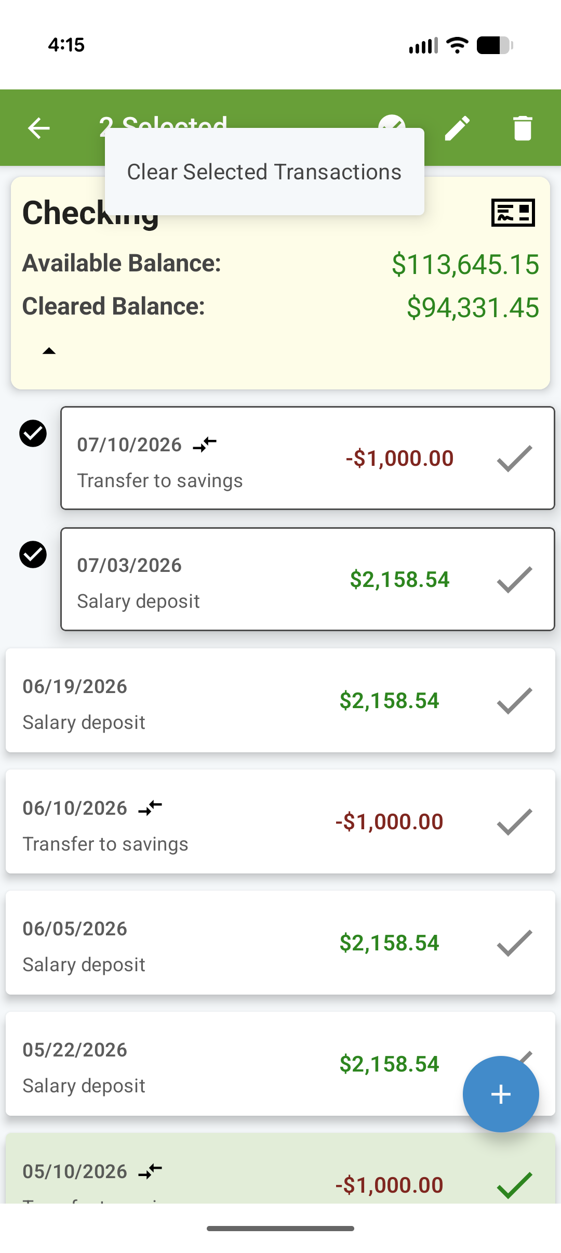Tap green cleared checkmark on 05/10/2026 transaction

click(514, 1185)
